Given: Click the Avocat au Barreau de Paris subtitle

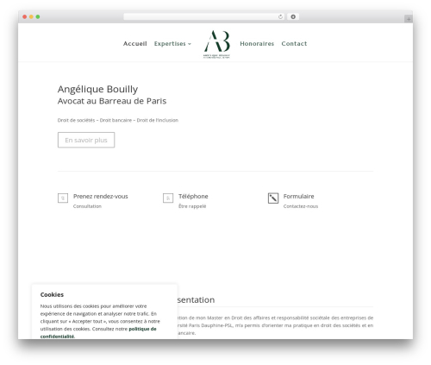Looking at the screenshot, I should point(112,101).
